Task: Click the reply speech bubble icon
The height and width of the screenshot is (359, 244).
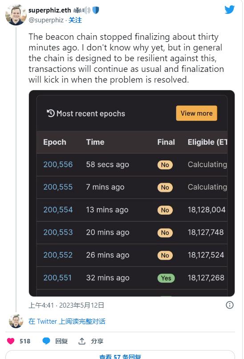Action: point(46,341)
